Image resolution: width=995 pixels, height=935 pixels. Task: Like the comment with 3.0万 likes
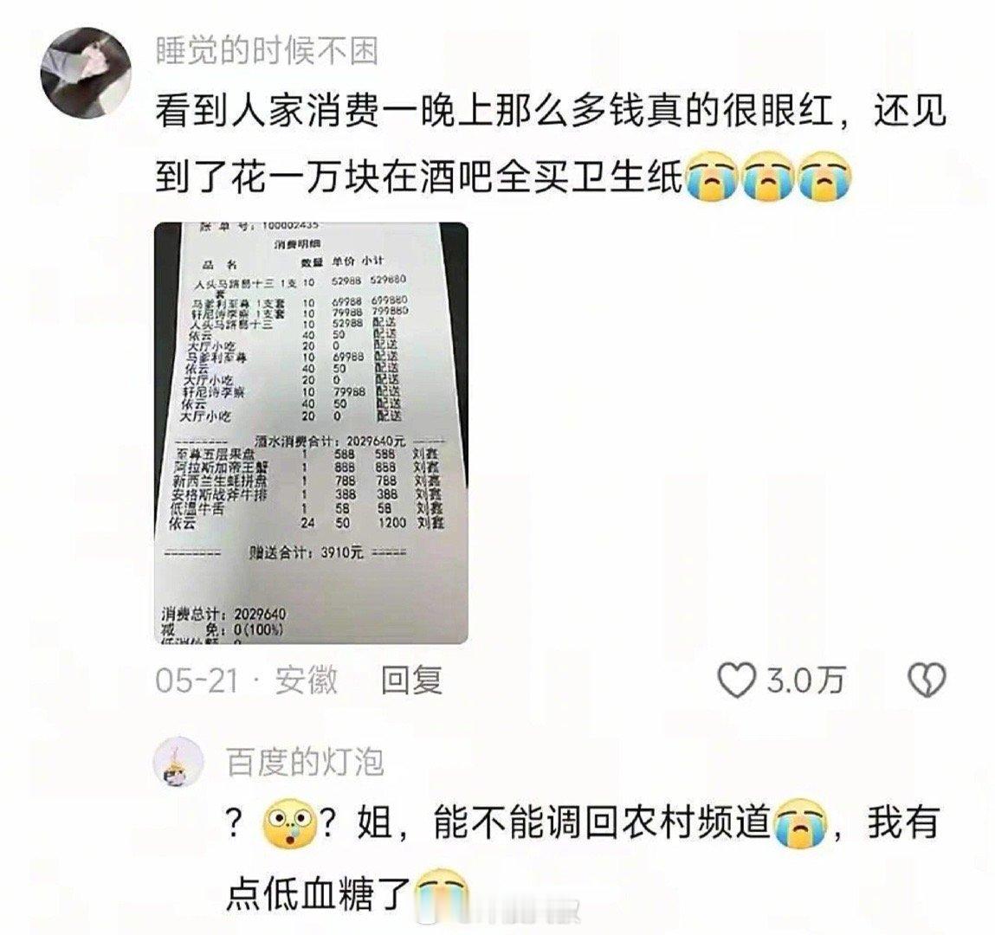tap(735, 680)
